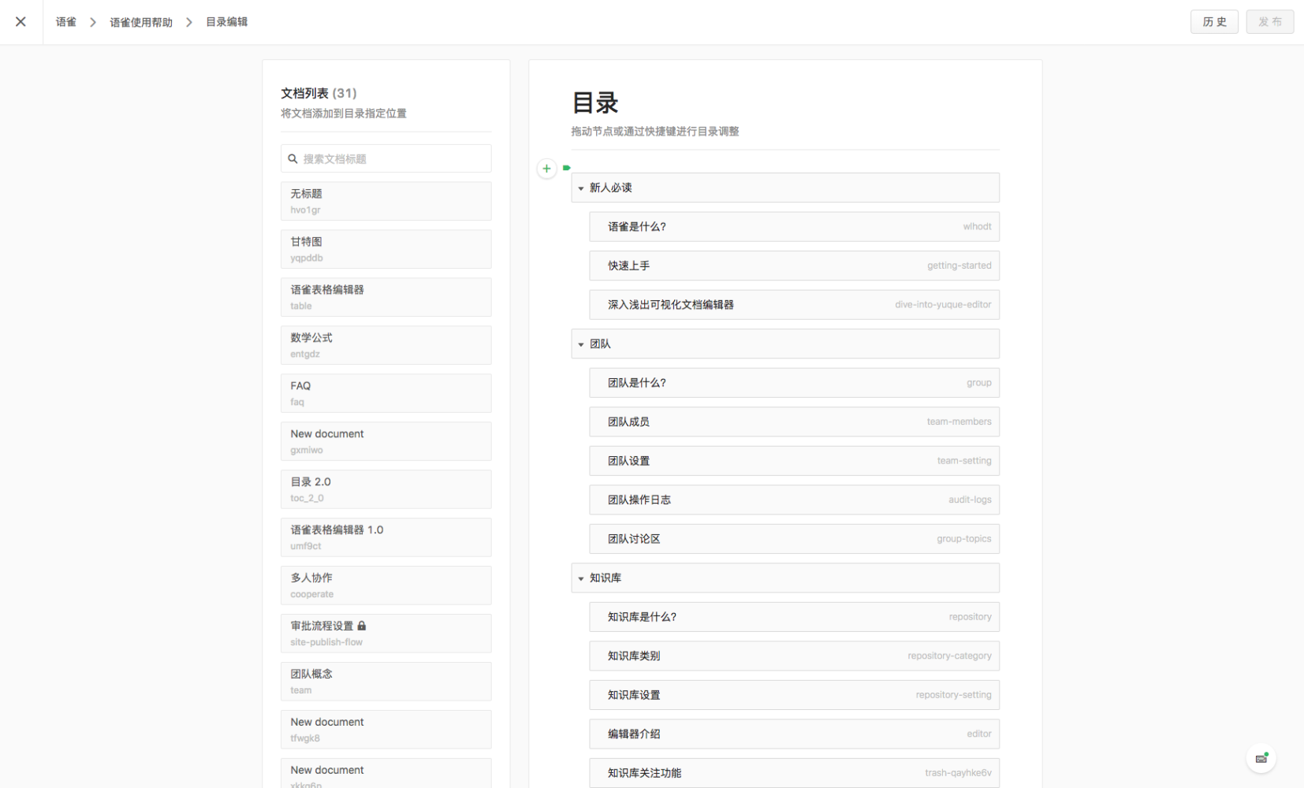This screenshot has height=788, width=1304.
Task: Navigate to 语雀 via the breadcrumb
Action: point(65,21)
